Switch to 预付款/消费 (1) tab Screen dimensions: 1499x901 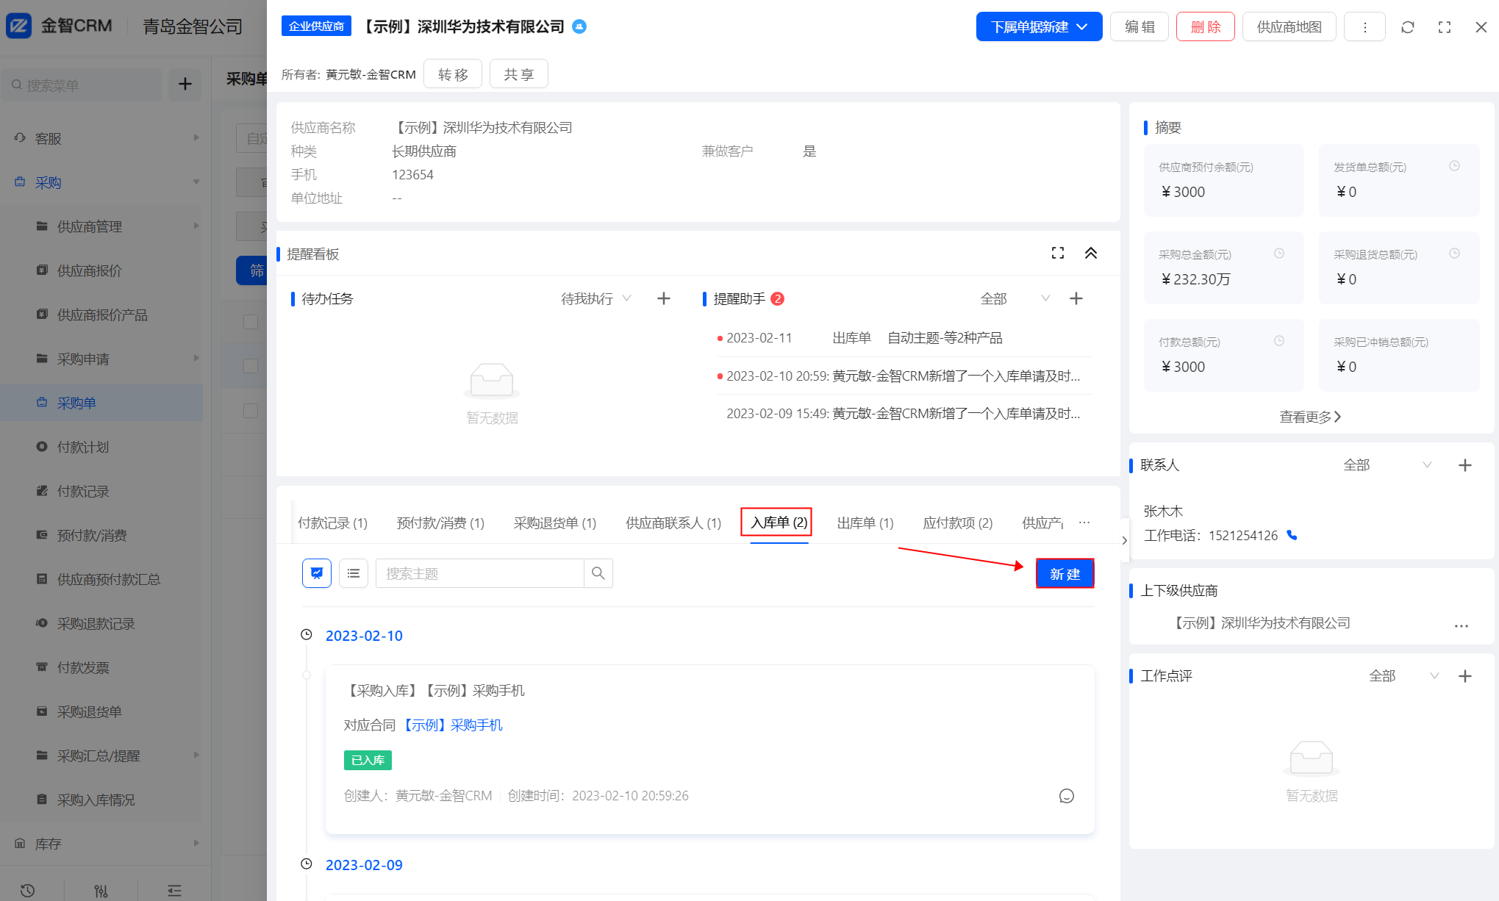pyautogui.click(x=440, y=523)
